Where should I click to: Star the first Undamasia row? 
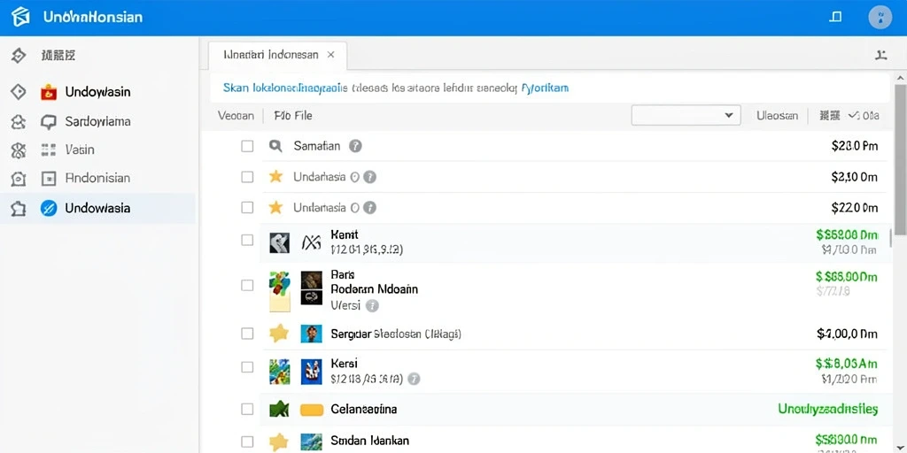276,177
